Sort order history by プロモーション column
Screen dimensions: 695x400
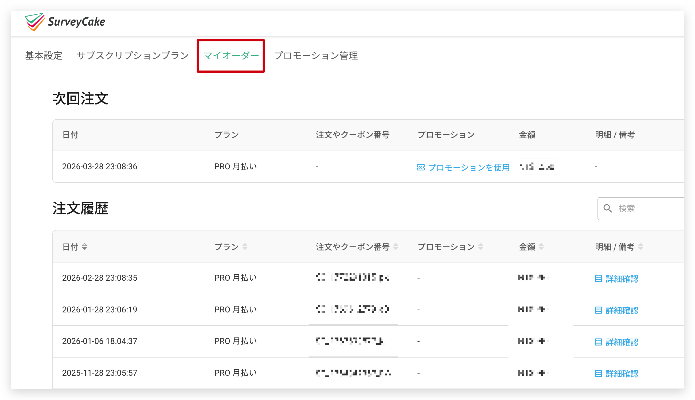(481, 247)
